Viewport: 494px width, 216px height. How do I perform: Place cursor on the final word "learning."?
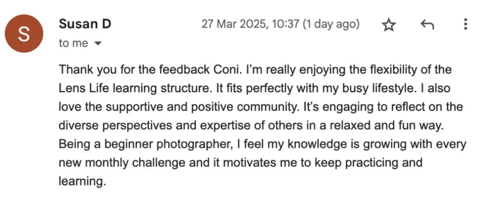(83, 182)
